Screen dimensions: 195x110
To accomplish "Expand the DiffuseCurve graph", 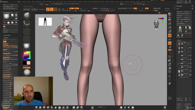I will [10, 48].
